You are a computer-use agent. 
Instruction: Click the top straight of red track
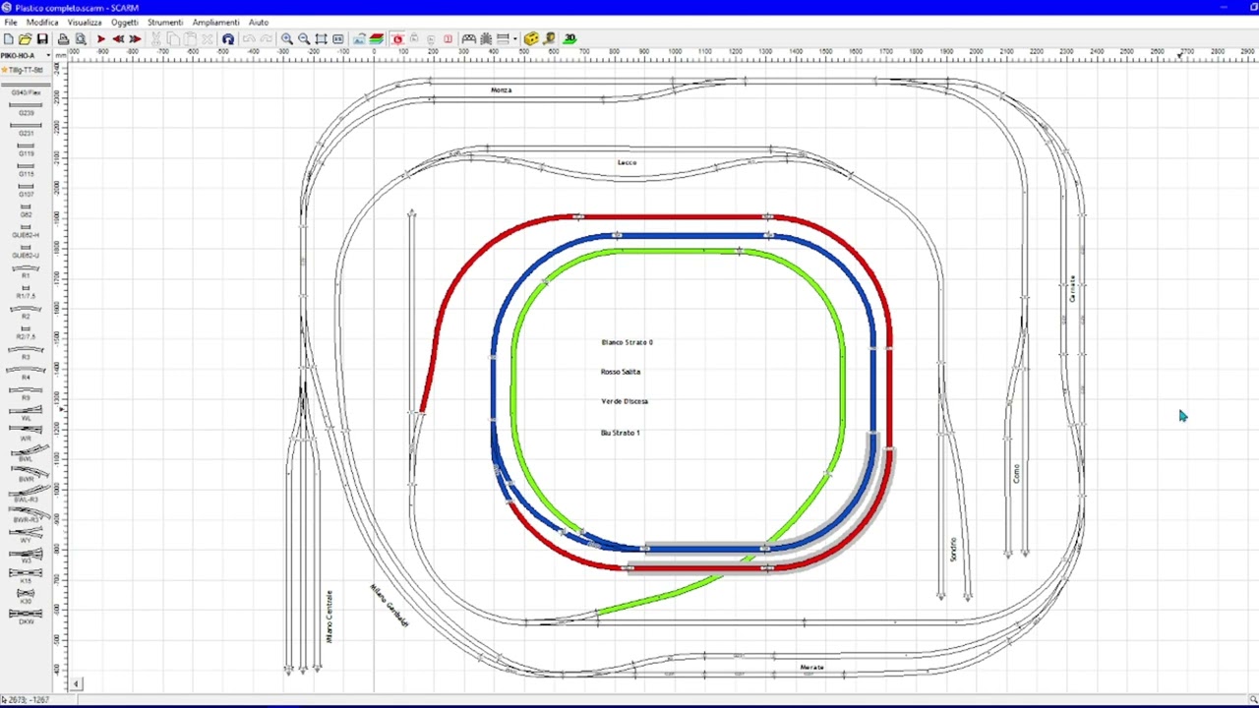click(x=673, y=216)
